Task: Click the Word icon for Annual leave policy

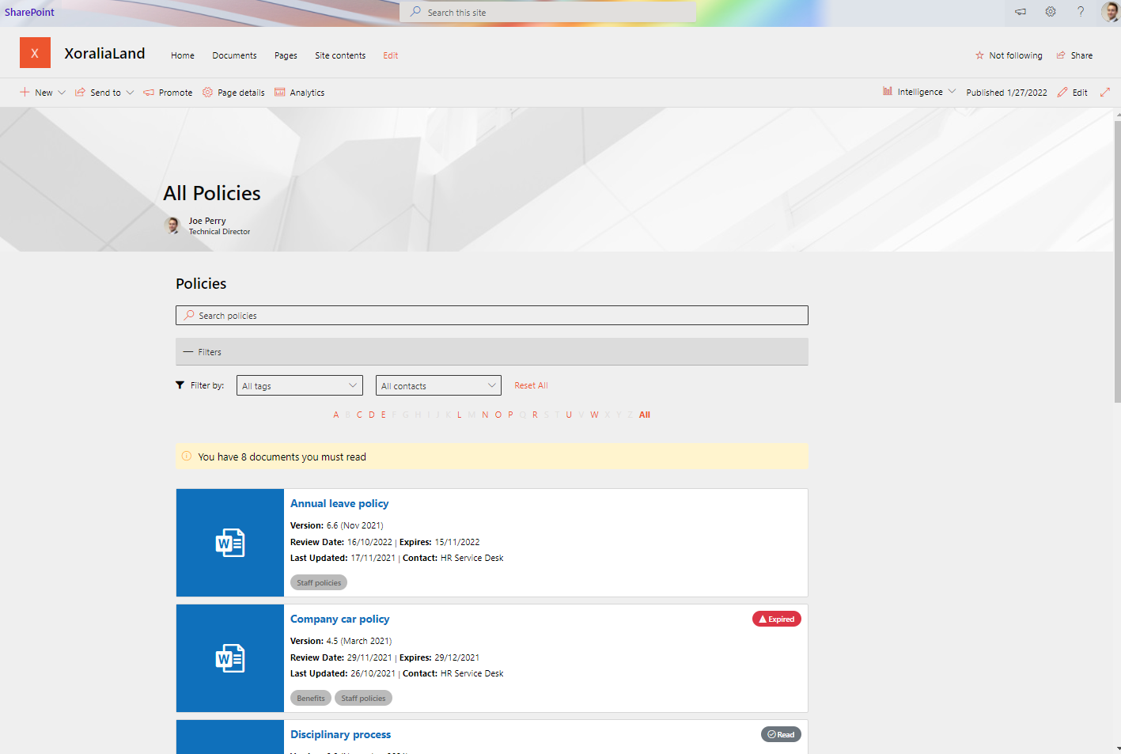Action: [230, 543]
